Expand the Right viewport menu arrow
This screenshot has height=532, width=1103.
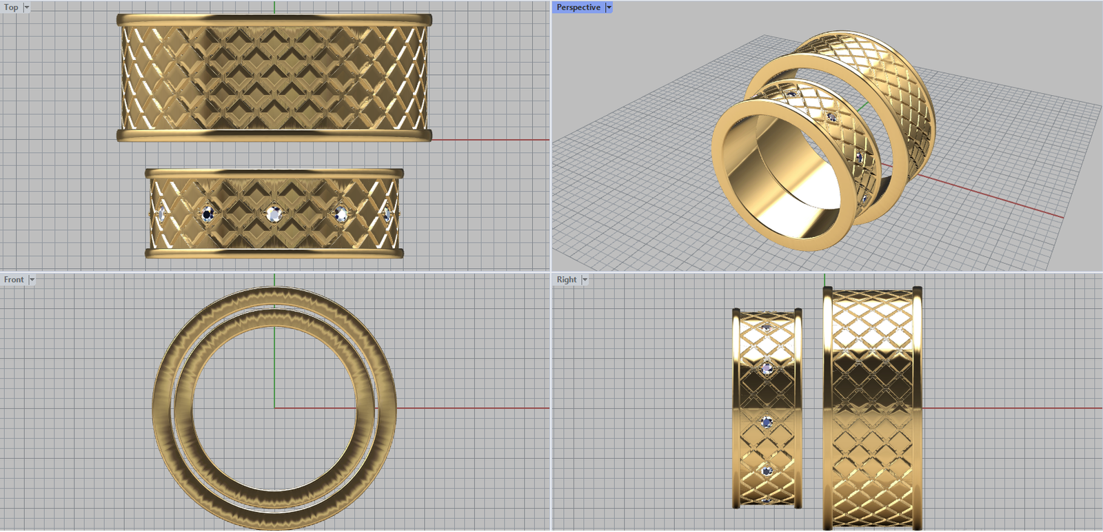pos(585,280)
